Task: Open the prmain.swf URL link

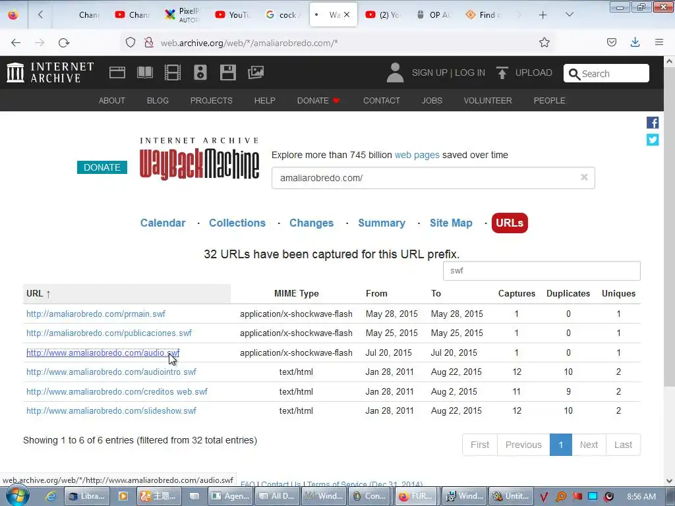Action: click(x=96, y=314)
